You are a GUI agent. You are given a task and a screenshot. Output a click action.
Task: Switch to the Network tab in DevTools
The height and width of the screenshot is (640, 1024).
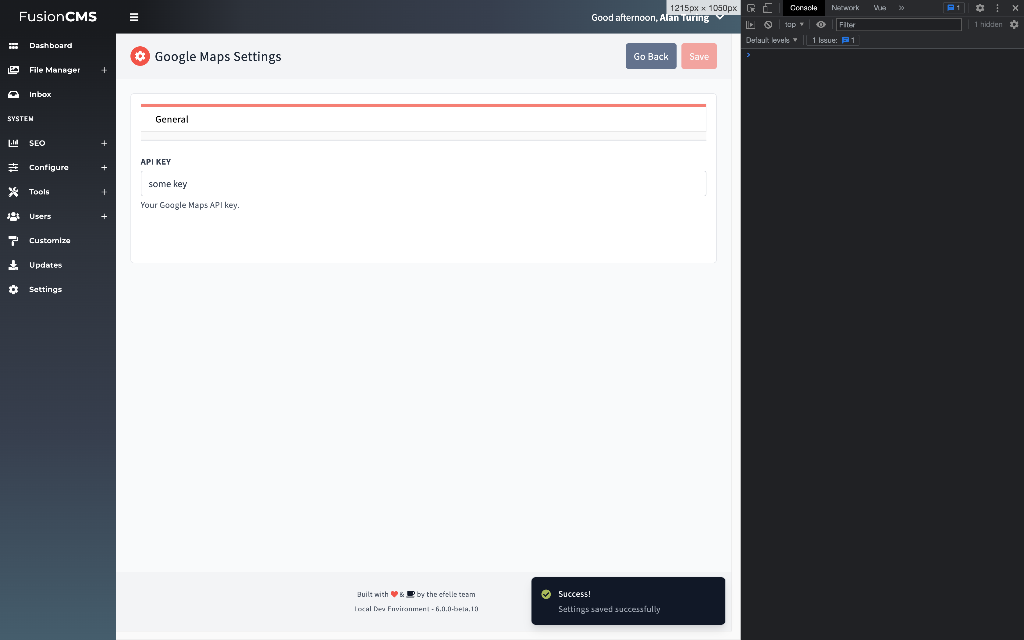click(x=845, y=8)
